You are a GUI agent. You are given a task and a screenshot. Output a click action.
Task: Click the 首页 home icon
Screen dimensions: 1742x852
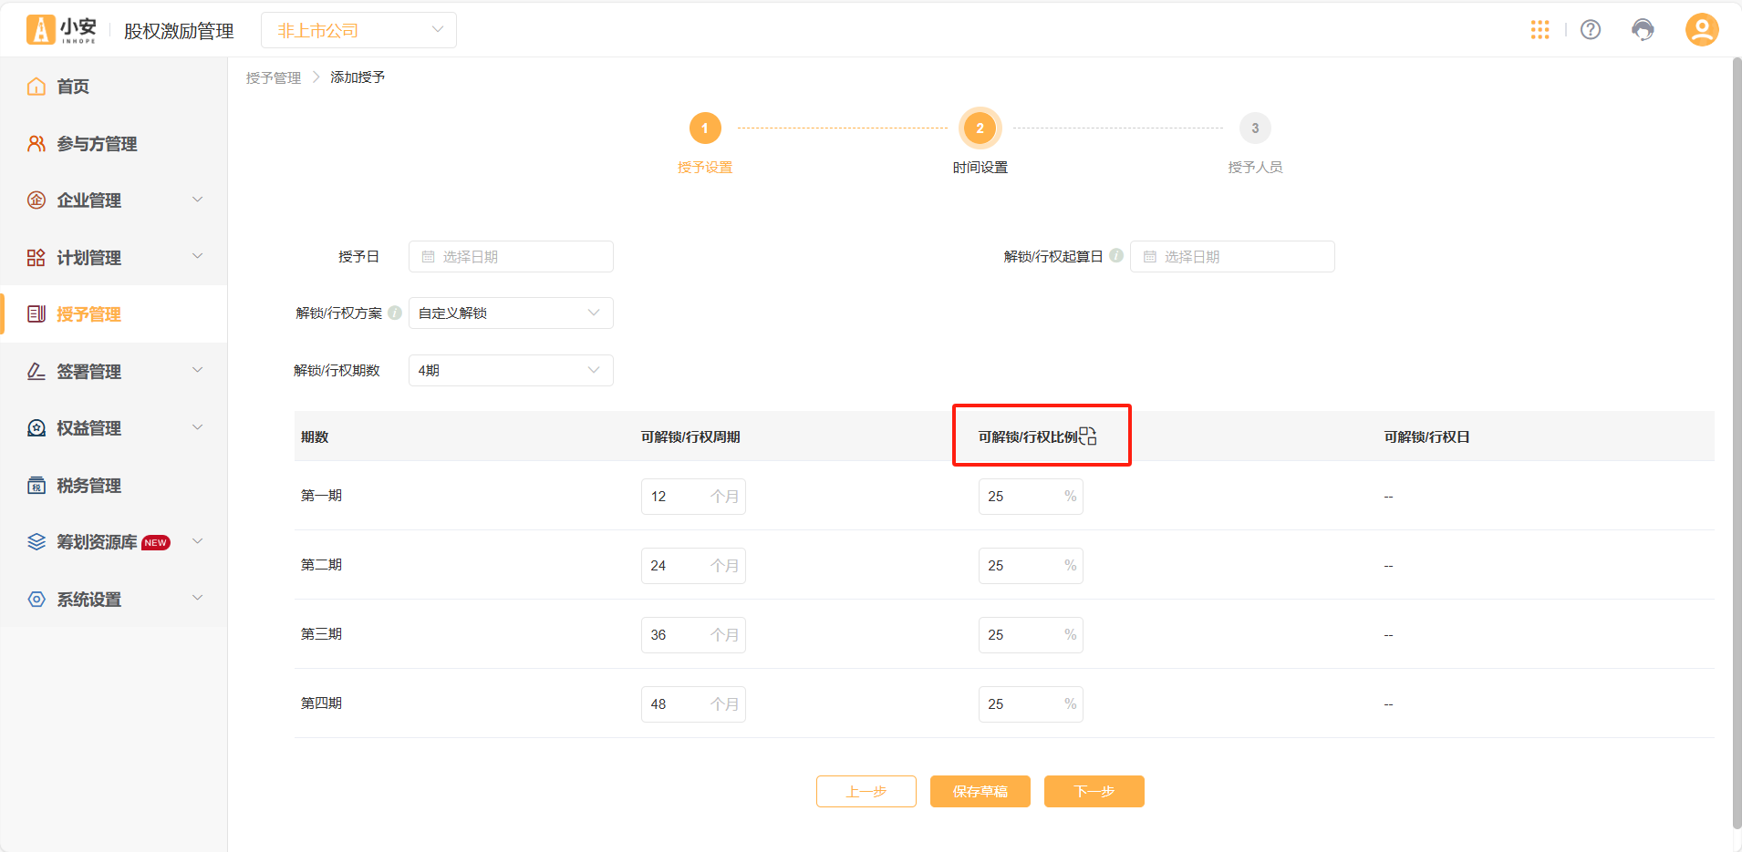[36, 87]
